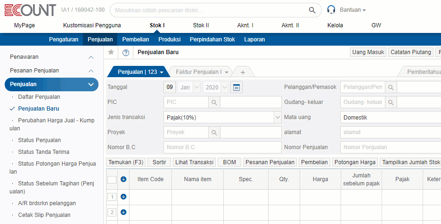The height and width of the screenshot is (224, 441).
Task: Click the PIC field search magnifier
Action: (x=213, y=102)
